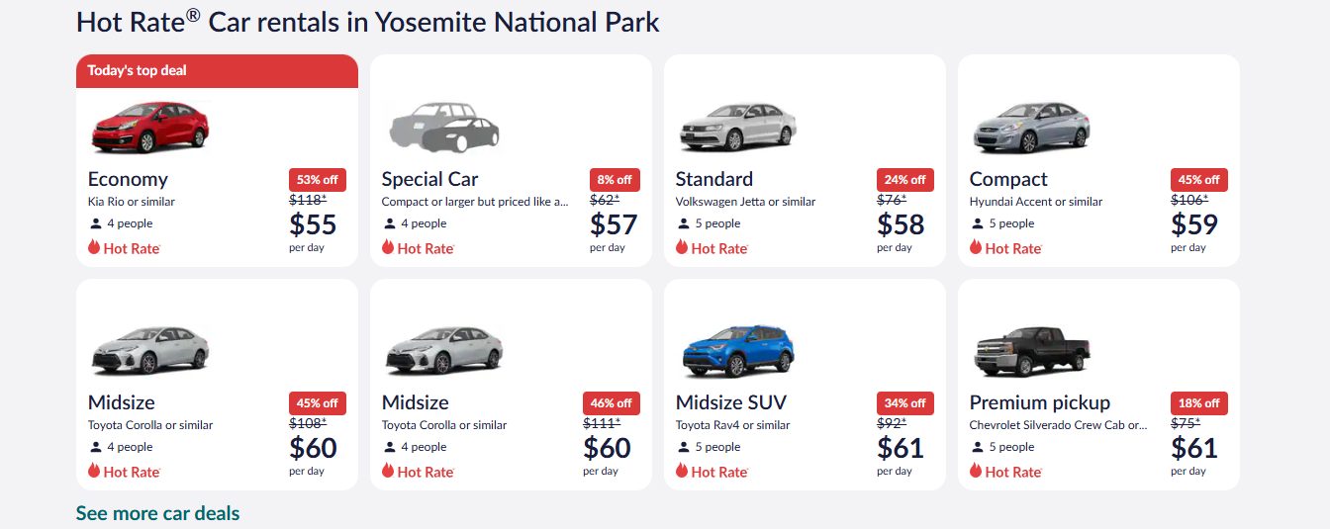This screenshot has width=1330, height=529.
Task: Open the See more car deals link
Action: (157, 513)
